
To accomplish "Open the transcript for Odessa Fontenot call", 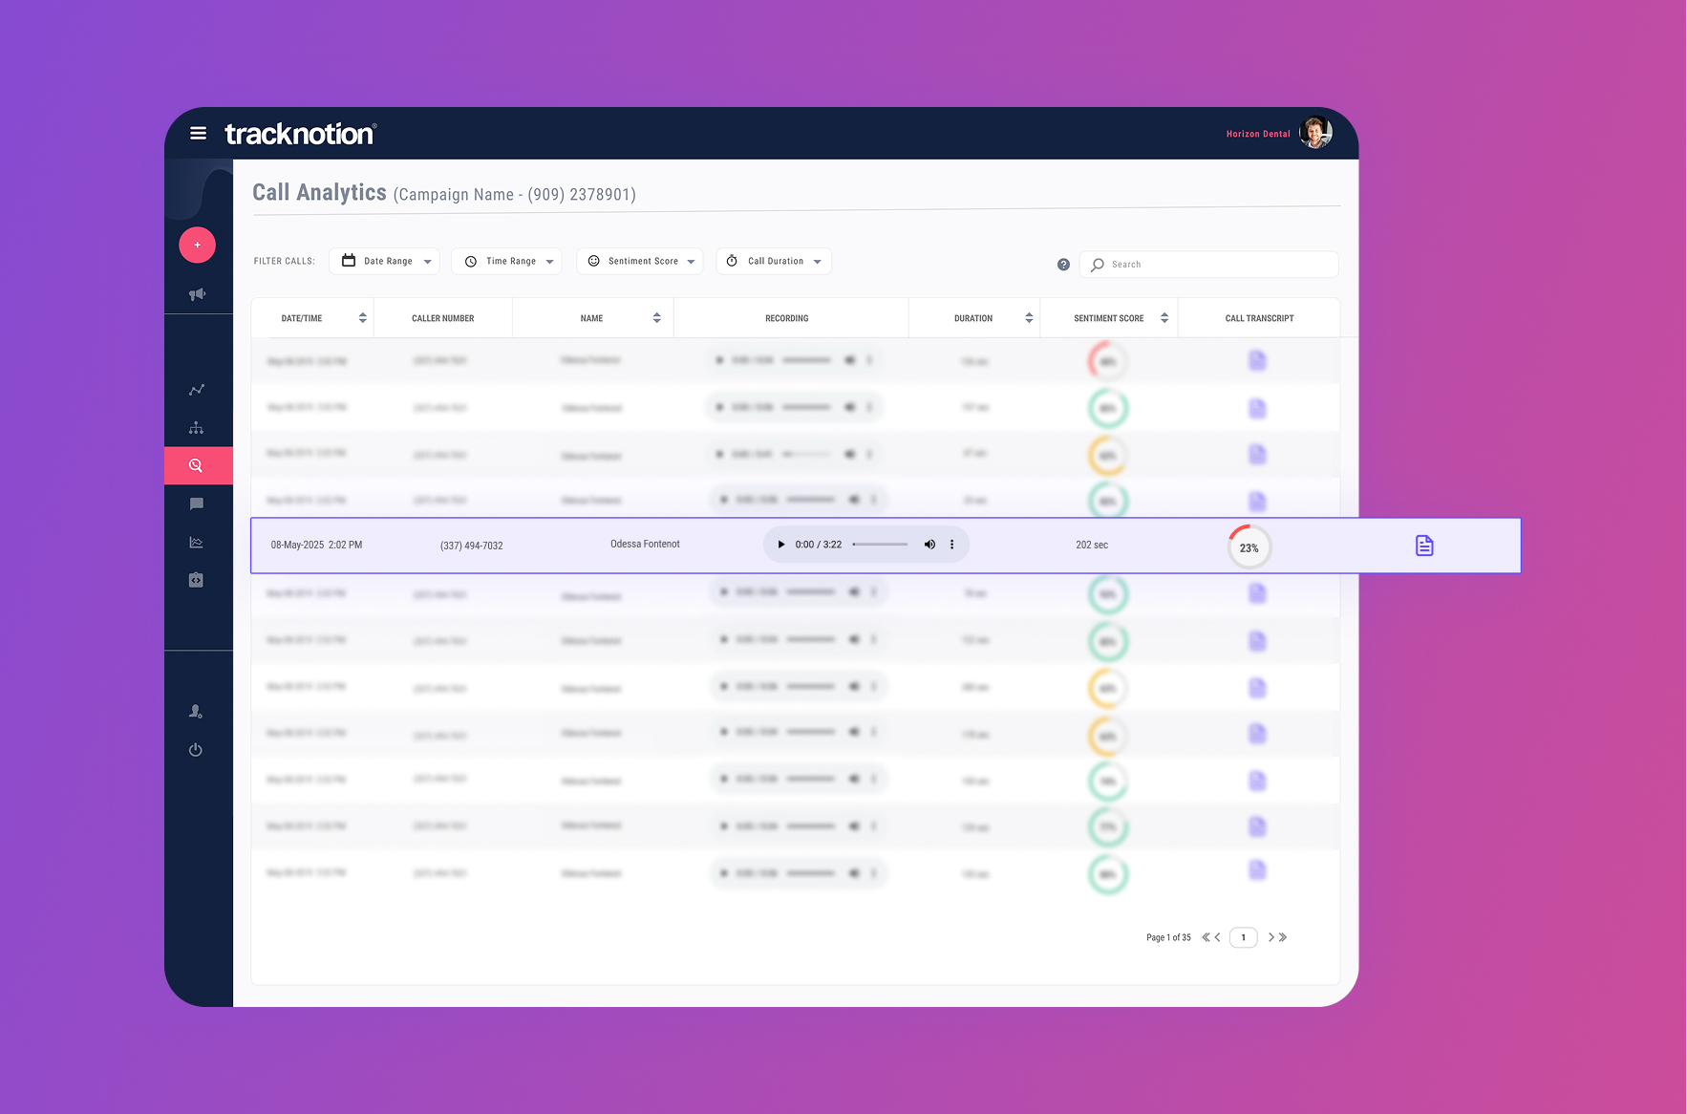I will coord(1424,546).
